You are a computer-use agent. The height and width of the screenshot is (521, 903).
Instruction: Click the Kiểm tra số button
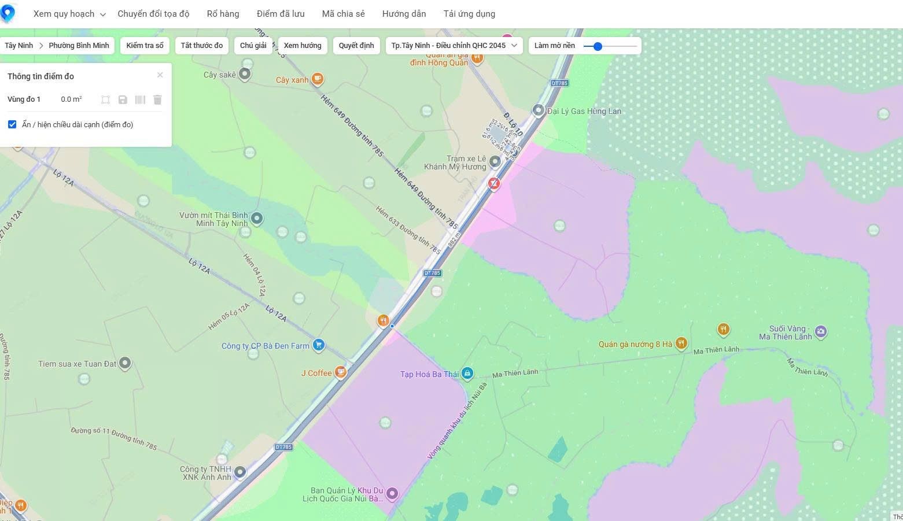(x=145, y=46)
